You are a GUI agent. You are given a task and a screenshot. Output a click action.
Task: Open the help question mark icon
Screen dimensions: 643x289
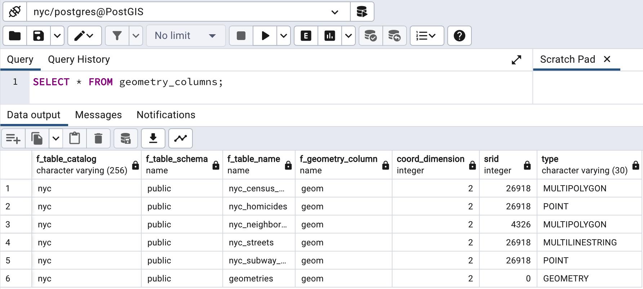coord(459,36)
